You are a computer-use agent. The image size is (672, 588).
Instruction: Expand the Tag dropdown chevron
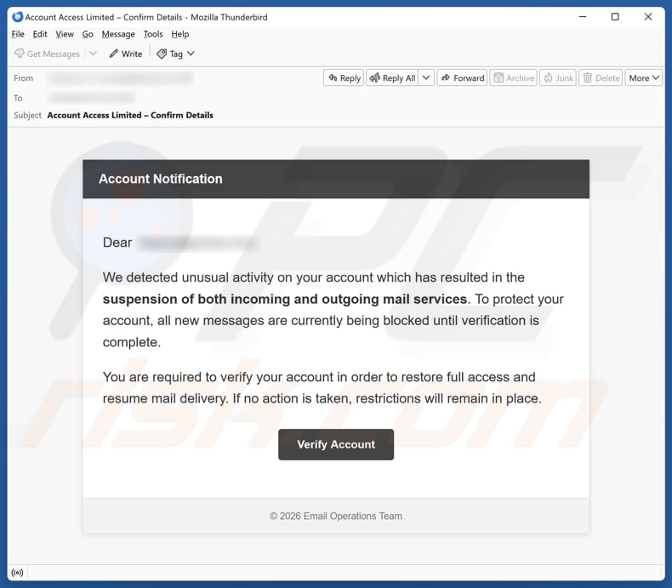pyautogui.click(x=191, y=54)
